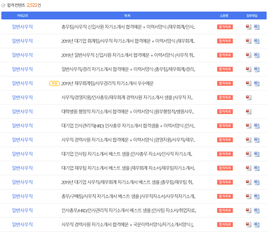The width and height of the screenshot is (268, 235).
Task: Get PDF for 대기업 인사관리직(HRD) 인사총무 row
Action: coord(249,126)
